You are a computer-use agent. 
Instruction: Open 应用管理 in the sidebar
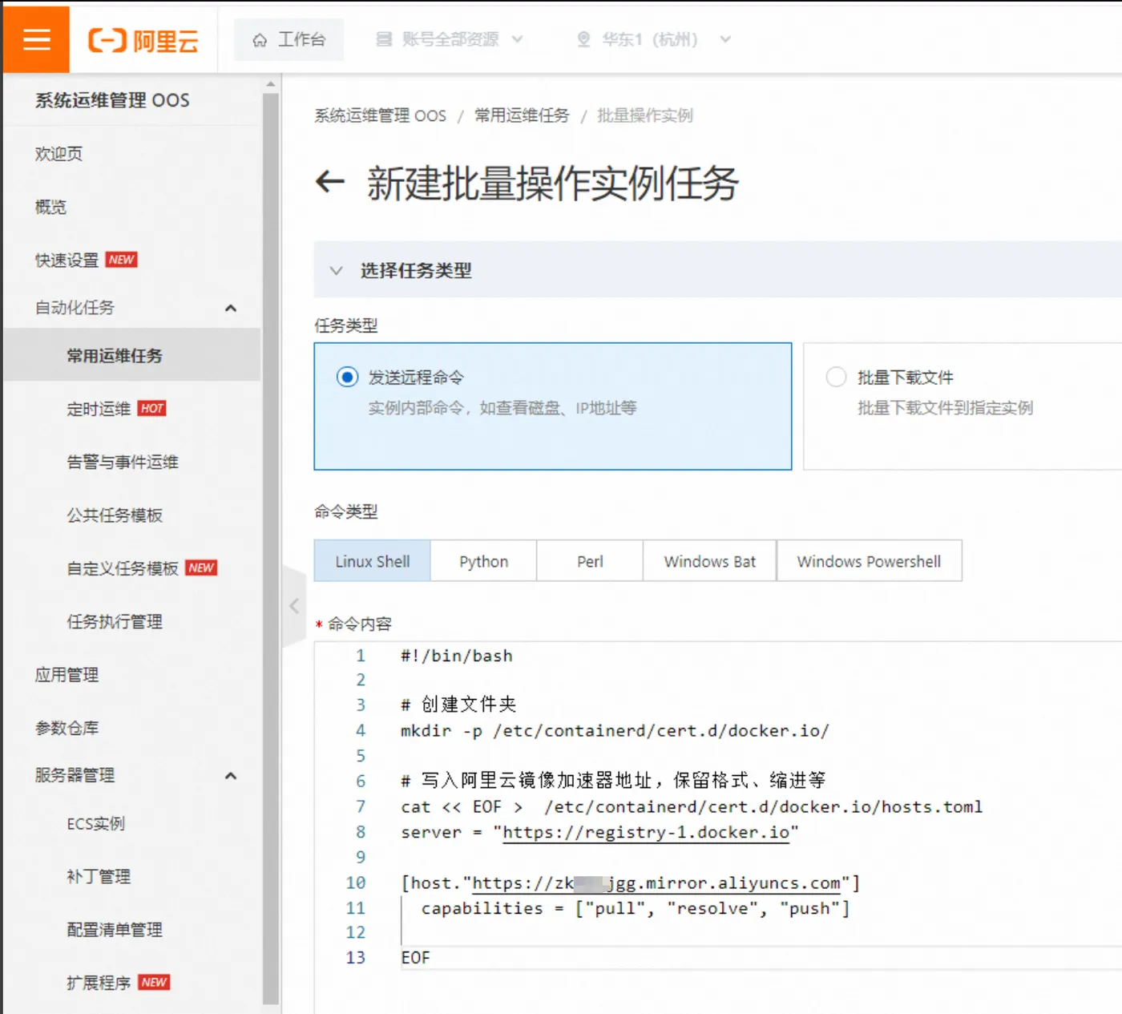point(67,674)
